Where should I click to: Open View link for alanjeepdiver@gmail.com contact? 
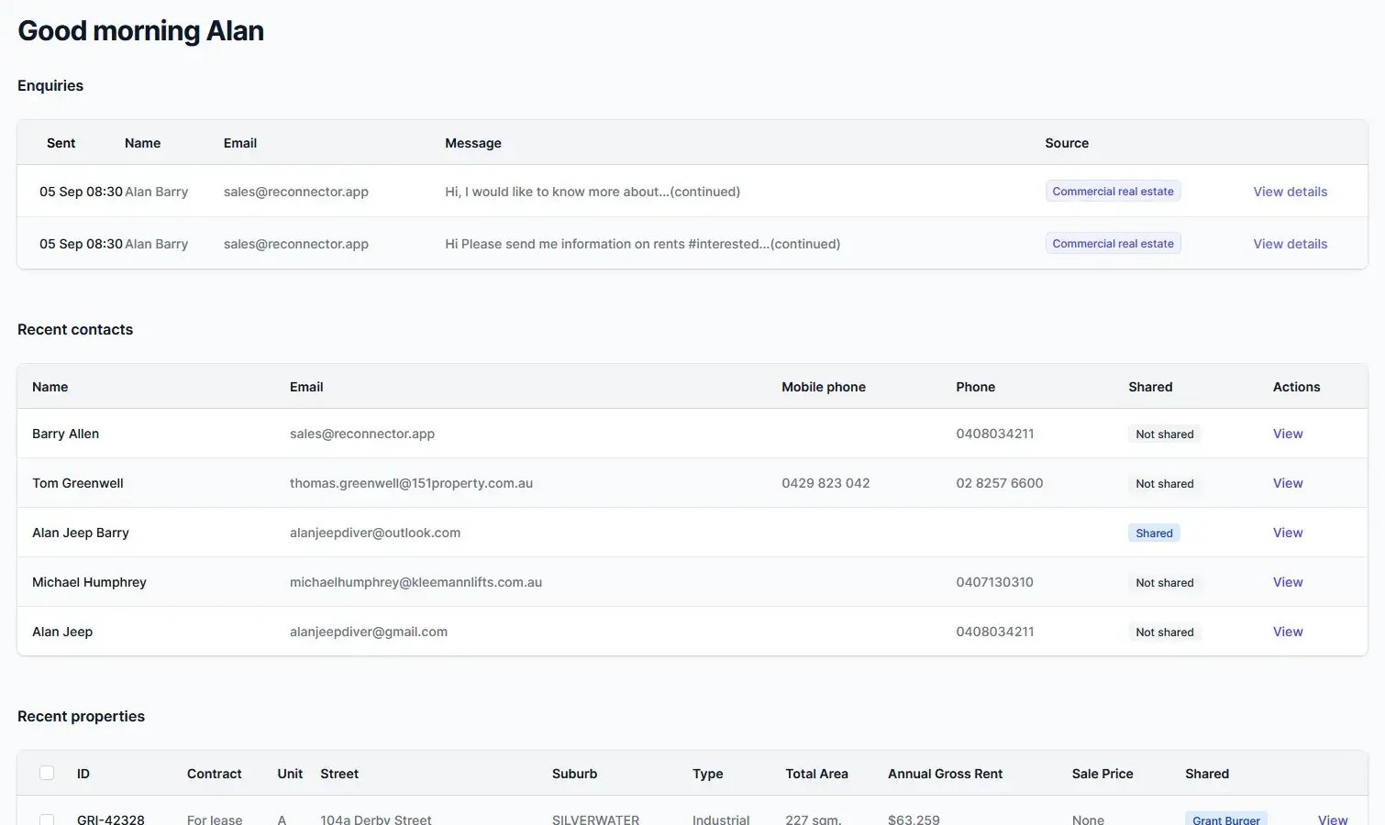coord(1287,632)
